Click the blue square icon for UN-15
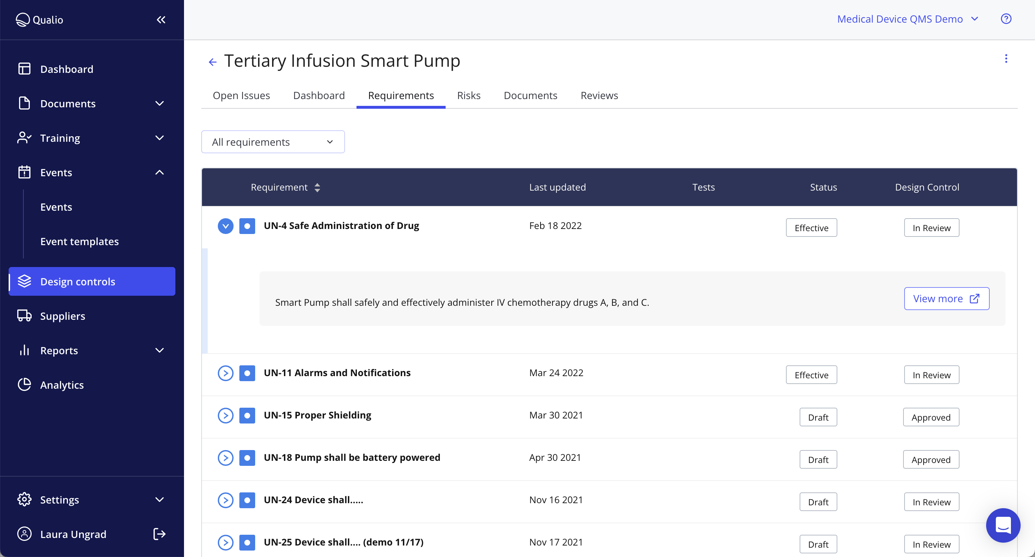Screen dimensions: 1035x557 tap(247, 415)
